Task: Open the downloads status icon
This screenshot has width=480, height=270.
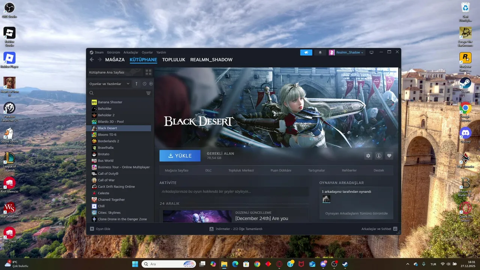Action: (211, 229)
